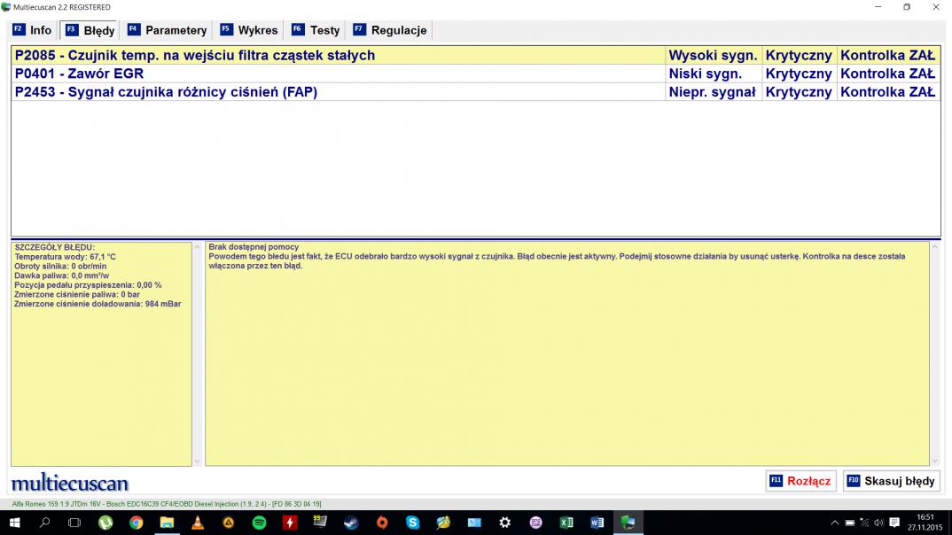Click the Alfa Romeo 159 status bar text
Screen dimensions: 952x535
(x=167, y=504)
